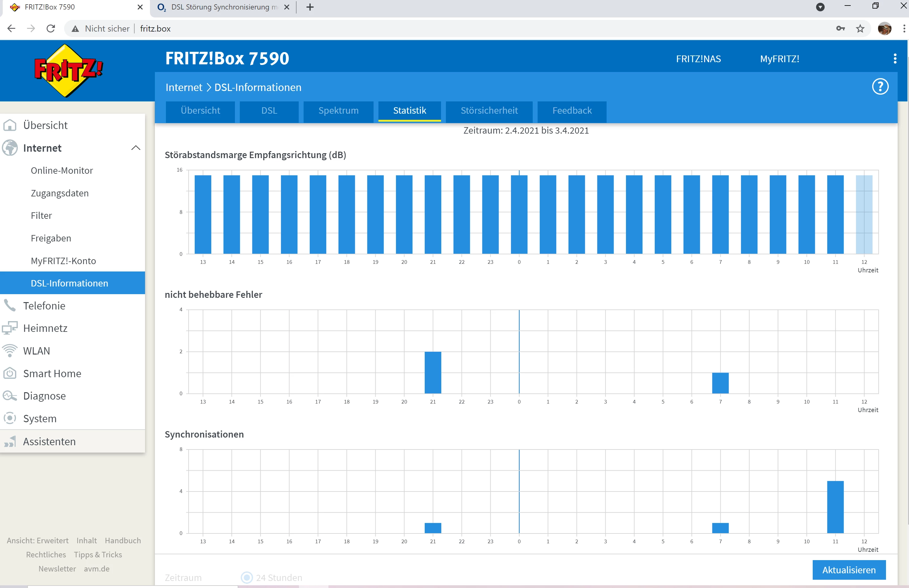The height and width of the screenshot is (588, 909).
Task: Expand the Assistenten section
Action: (49, 441)
